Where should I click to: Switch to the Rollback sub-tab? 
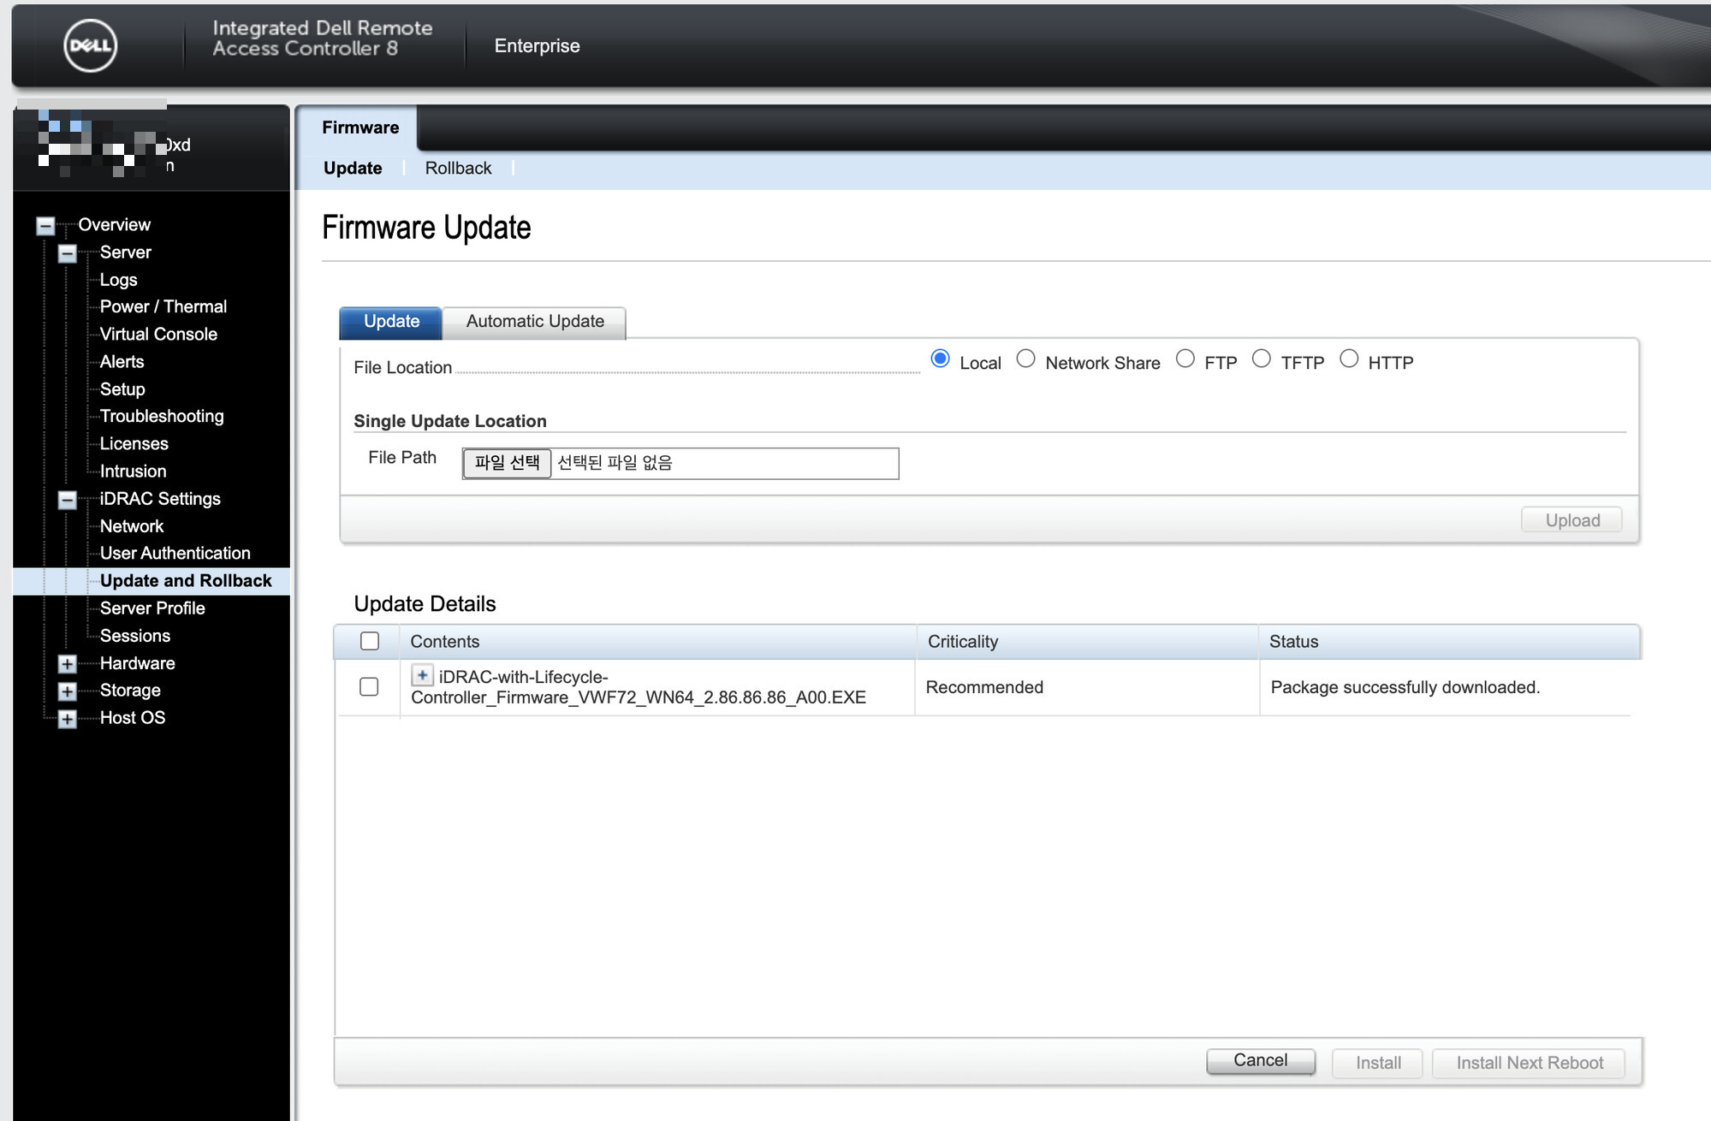pyautogui.click(x=458, y=169)
